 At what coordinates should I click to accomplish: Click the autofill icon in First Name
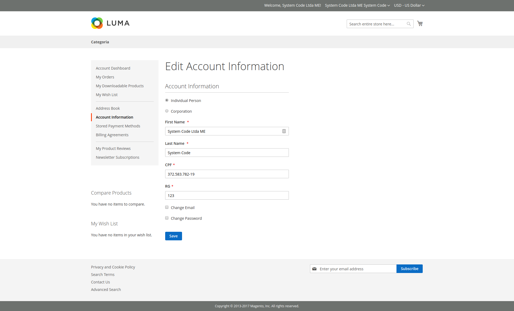[x=284, y=131]
